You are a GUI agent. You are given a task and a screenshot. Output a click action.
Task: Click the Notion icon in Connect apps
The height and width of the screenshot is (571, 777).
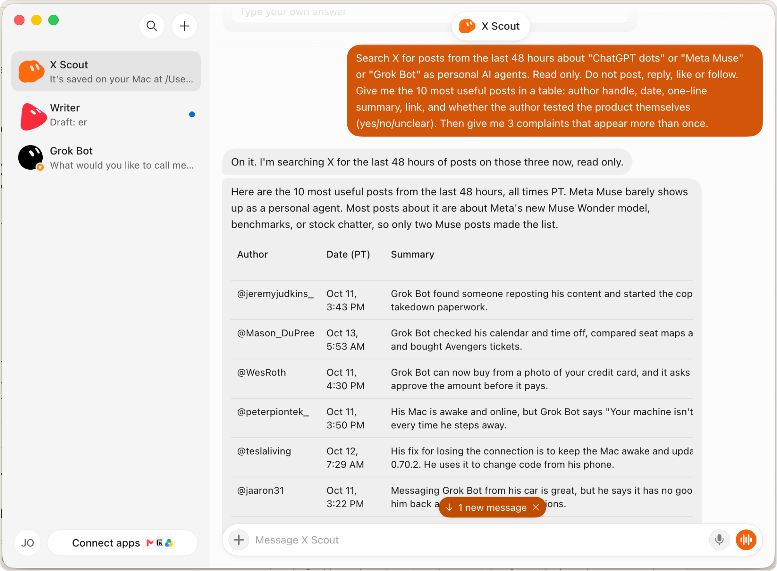click(159, 543)
